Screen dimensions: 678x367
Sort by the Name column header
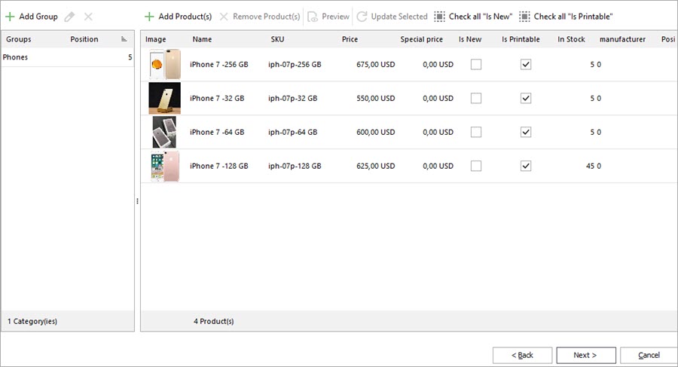[202, 39]
